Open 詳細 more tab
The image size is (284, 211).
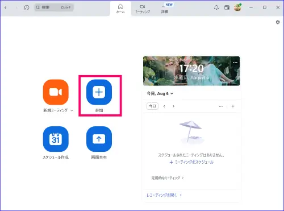click(165, 9)
